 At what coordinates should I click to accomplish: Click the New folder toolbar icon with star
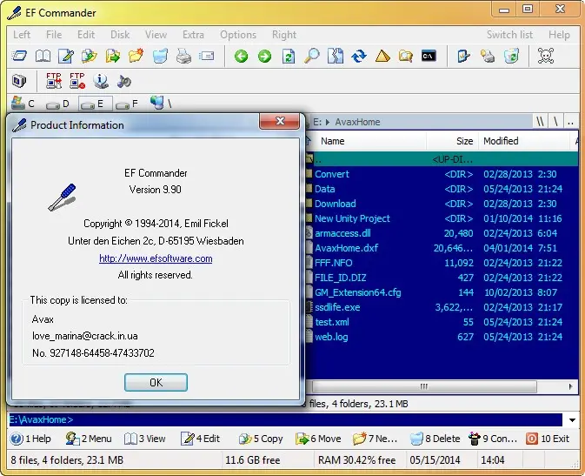tap(136, 57)
